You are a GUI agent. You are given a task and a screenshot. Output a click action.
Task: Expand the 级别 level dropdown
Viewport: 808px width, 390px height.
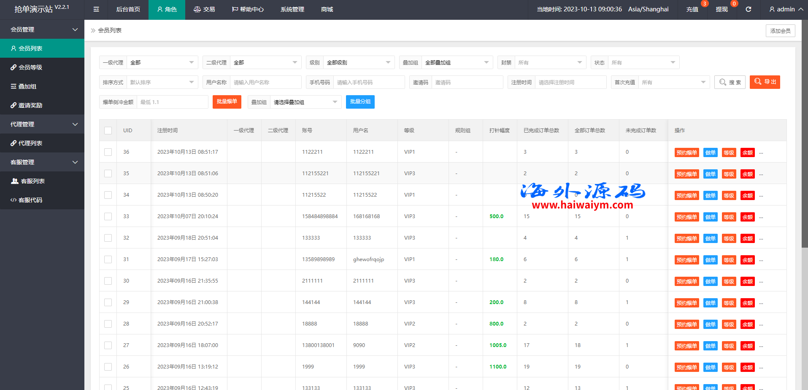click(x=358, y=62)
